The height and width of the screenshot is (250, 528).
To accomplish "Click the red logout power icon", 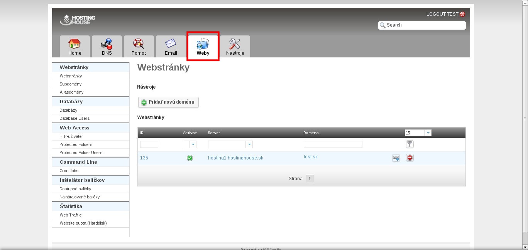I will (x=462, y=14).
